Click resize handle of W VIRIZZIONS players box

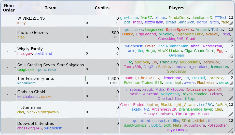click(x=231, y=23)
